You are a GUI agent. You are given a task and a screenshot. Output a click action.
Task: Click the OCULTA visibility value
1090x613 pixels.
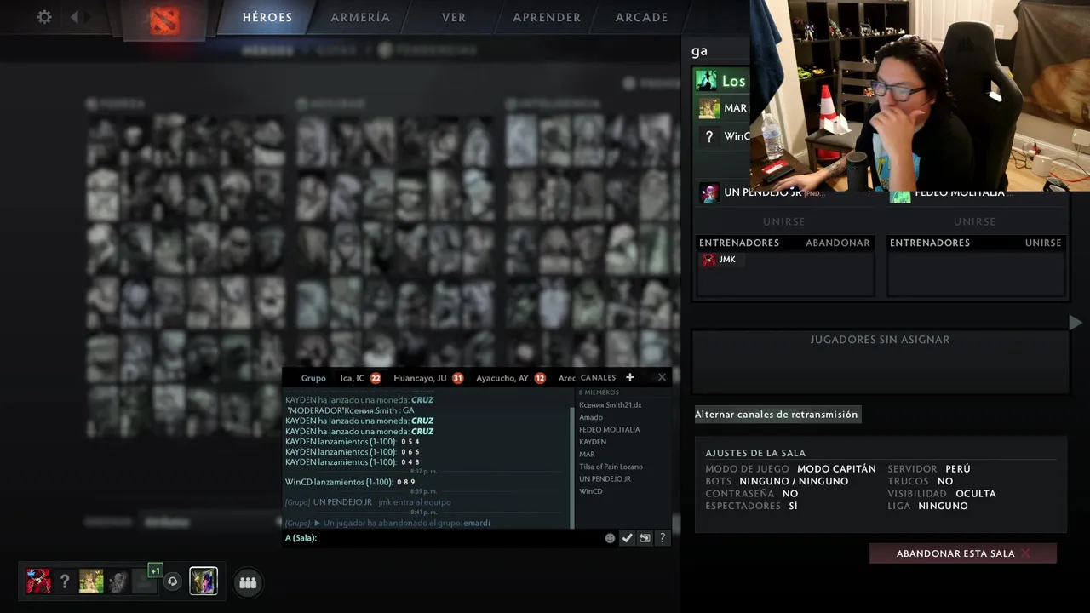(976, 494)
